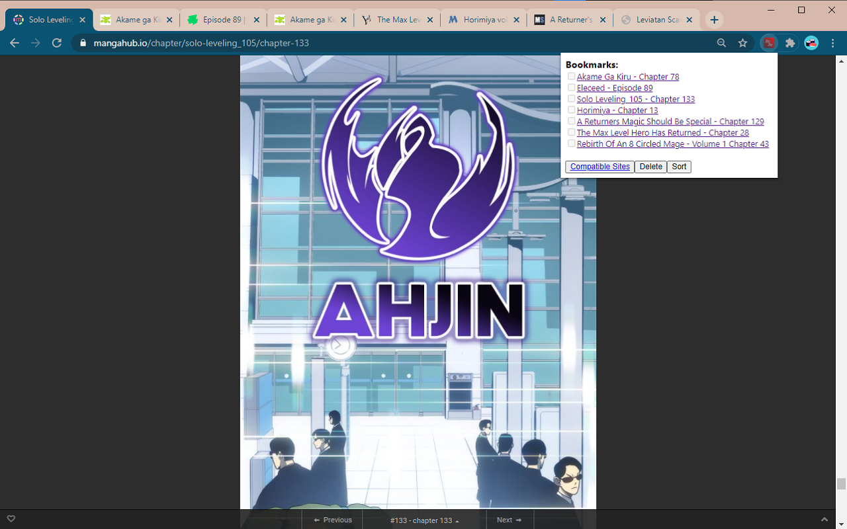Click the Sort button in bookmarks popup
847x529 pixels.
coord(679,167)
